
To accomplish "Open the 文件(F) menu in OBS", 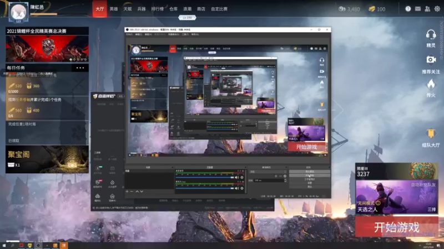I will (x=129, y=34).
